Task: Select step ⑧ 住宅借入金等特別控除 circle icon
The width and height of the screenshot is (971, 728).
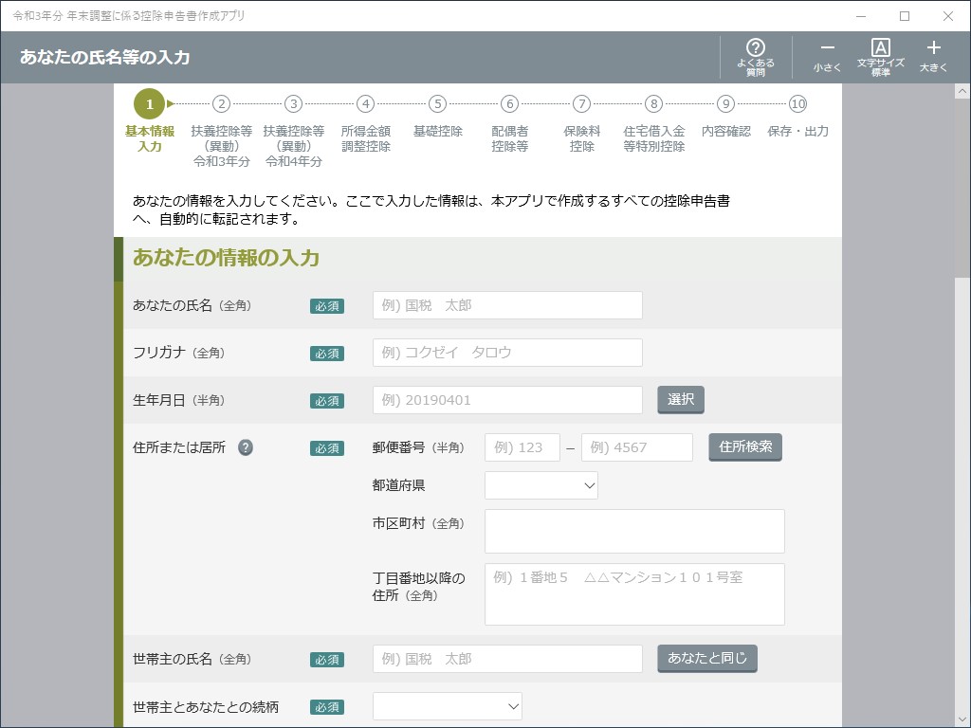Action: pyautogui.click(x=654, y=104)
